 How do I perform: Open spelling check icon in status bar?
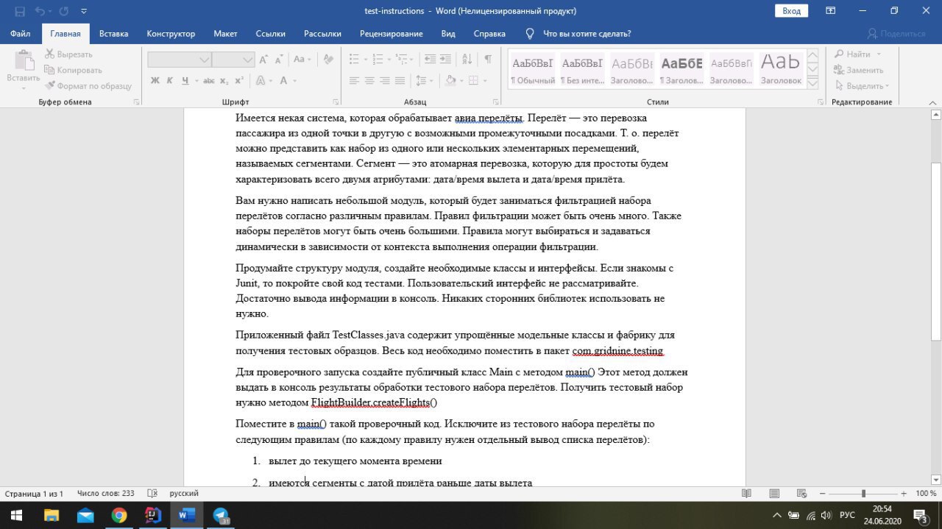click(152, 494)
